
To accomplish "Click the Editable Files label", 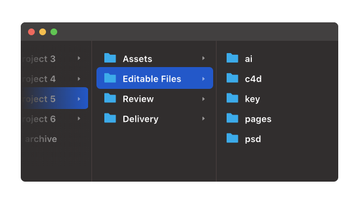I will click(x=152, y=79).
